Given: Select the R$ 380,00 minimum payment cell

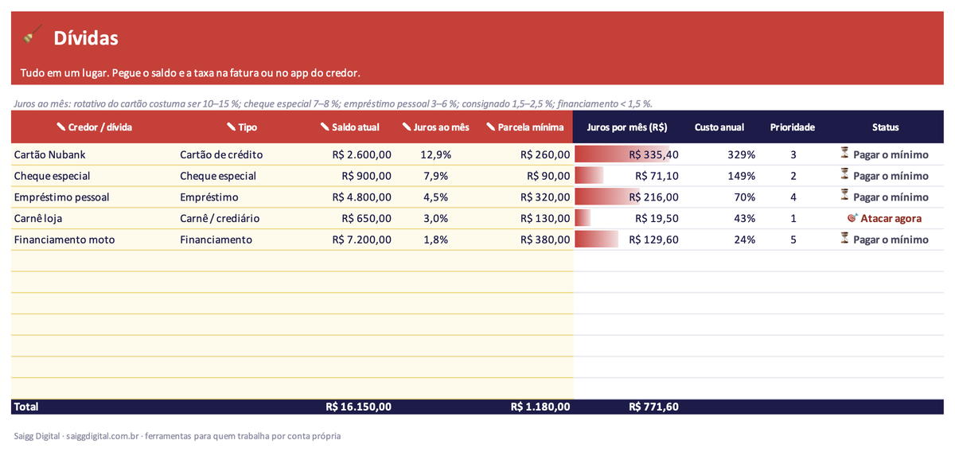Looking at the screenshot, I should 525,240.
